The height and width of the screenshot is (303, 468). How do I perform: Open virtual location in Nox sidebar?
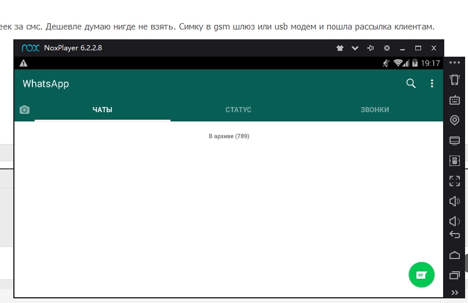(455, 120)
